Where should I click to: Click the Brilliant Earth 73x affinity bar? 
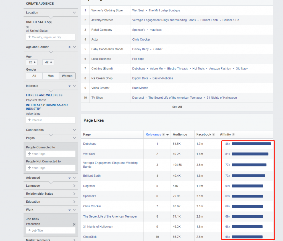(x=248, y=176)
